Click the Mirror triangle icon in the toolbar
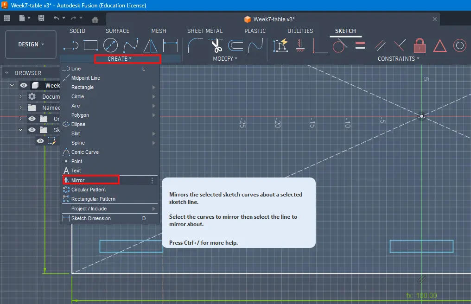 (x=150, y=46)
